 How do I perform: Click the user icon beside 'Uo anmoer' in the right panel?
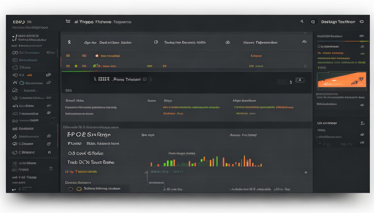coord(362,123)
